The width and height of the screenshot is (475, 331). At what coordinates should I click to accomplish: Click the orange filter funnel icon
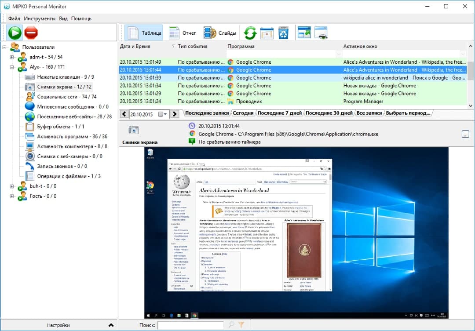(x=241, y=325)
